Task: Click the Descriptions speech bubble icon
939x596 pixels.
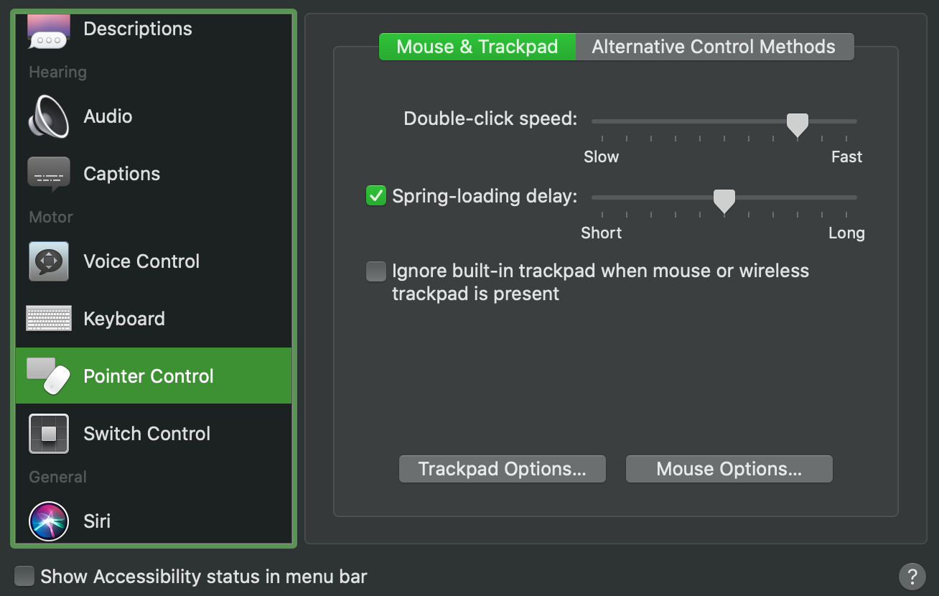Action: click(49, 29)
